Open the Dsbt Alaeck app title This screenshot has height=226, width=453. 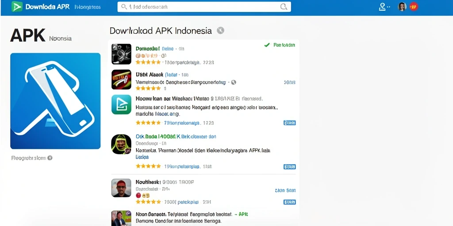click(x=150, y=75)
